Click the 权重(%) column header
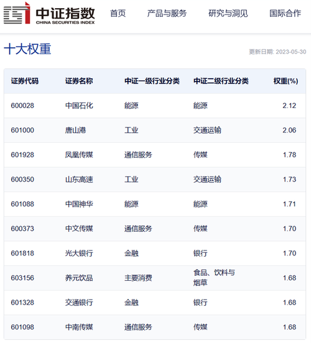This screenshot has width=311, height=343. [x=285, y=81]
